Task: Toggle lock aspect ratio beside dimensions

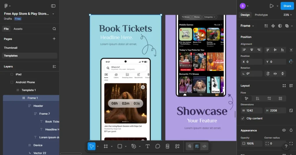Action: [x=291, y=110]
